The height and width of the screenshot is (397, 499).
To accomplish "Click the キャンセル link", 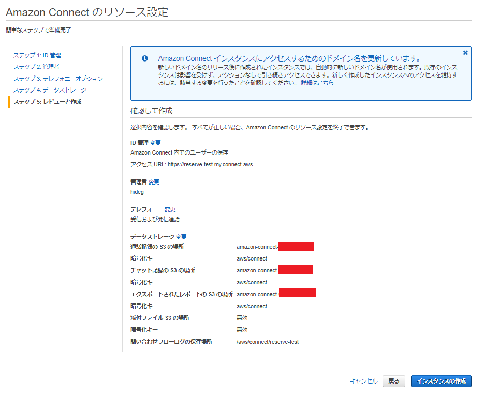I will (x=364, y=381).
